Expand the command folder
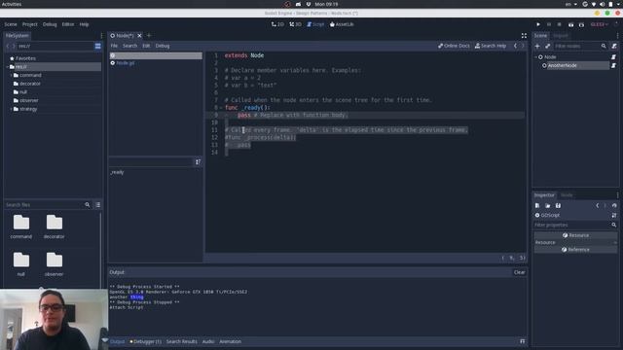This screenshot has height=350, width=623. point(11,75)
